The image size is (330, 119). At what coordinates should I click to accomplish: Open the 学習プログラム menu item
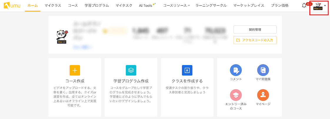pos(96,6)
